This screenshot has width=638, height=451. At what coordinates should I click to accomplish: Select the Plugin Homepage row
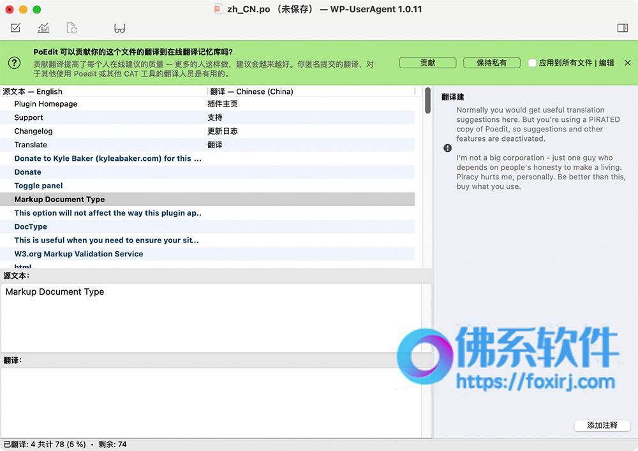[207, 104]
